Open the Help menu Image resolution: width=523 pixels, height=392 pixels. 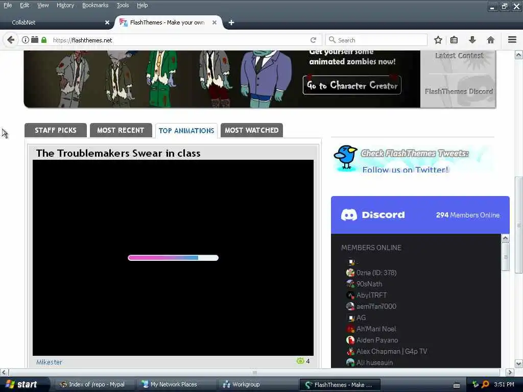[x=142, y=5]
